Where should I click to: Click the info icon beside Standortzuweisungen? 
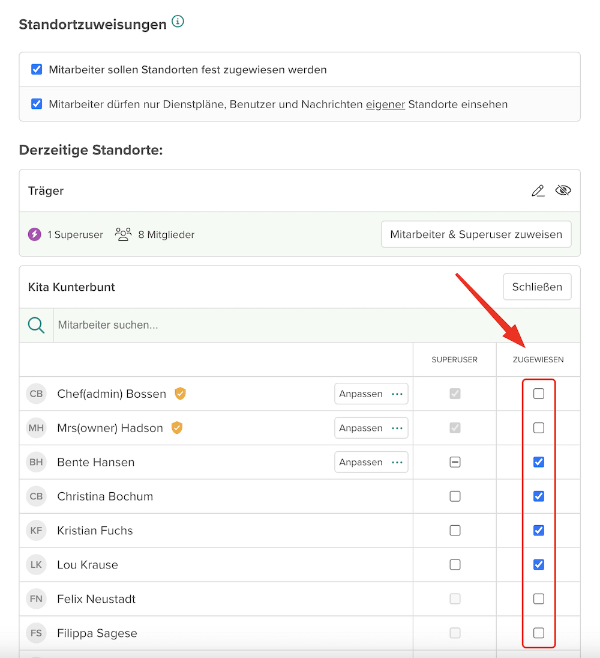[178, 22]
